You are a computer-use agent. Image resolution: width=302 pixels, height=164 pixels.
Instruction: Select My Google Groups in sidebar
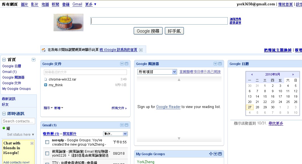(x=16, y=89)
